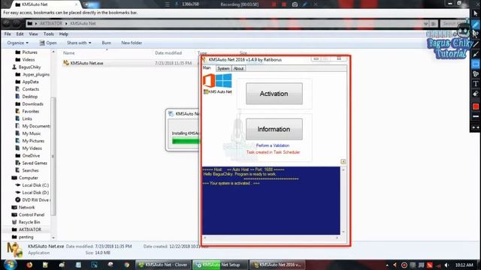Click the small expand icon above the console
Screen dimensions: 481x270
pos(343,162)
